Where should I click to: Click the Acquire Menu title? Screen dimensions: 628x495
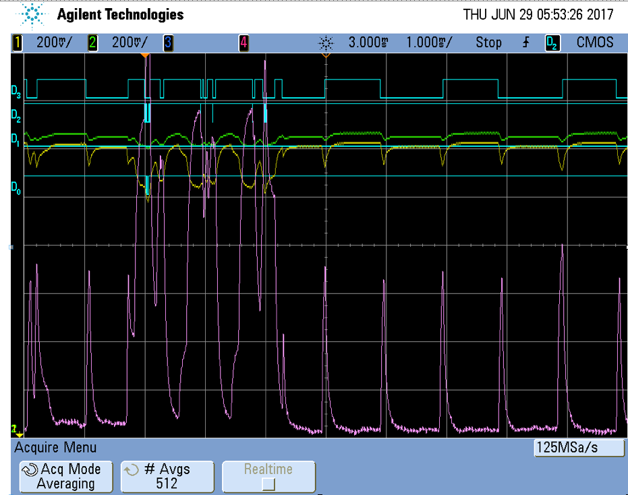pyautogui.click(x=55, y=447)
